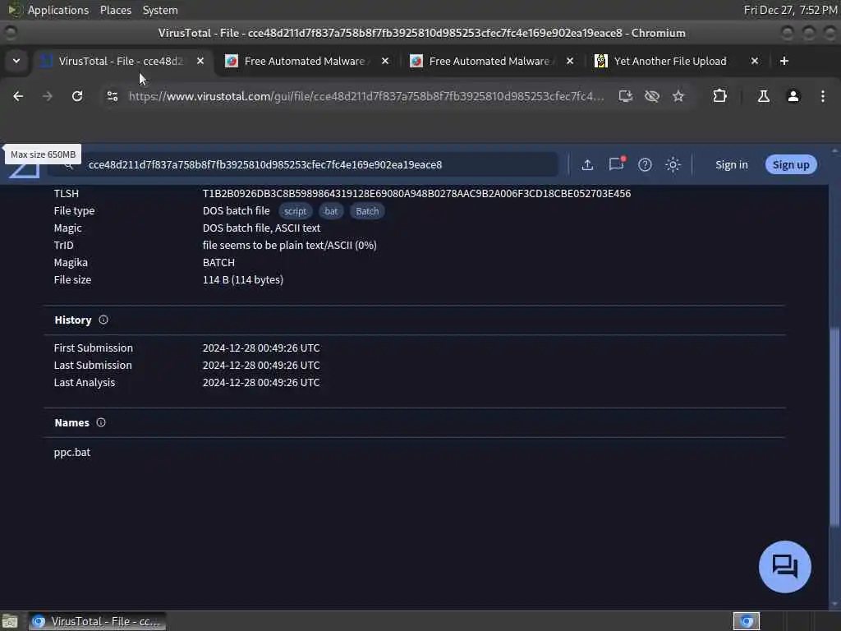The image size is (841, 631).
Task: Open the Places menu
Action: click(115, 10)
